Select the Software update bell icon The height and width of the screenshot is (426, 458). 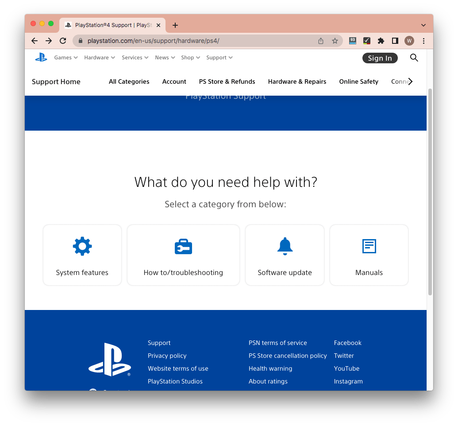(x=285, y=246)
